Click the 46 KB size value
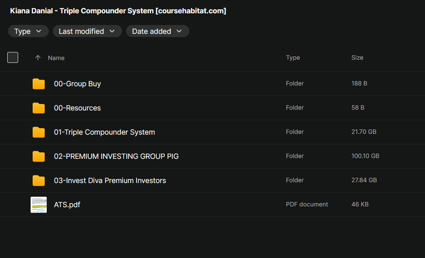 tap(360, 204)
